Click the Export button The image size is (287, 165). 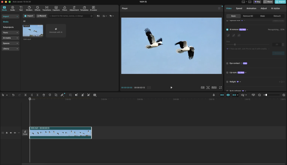(280, 2)
